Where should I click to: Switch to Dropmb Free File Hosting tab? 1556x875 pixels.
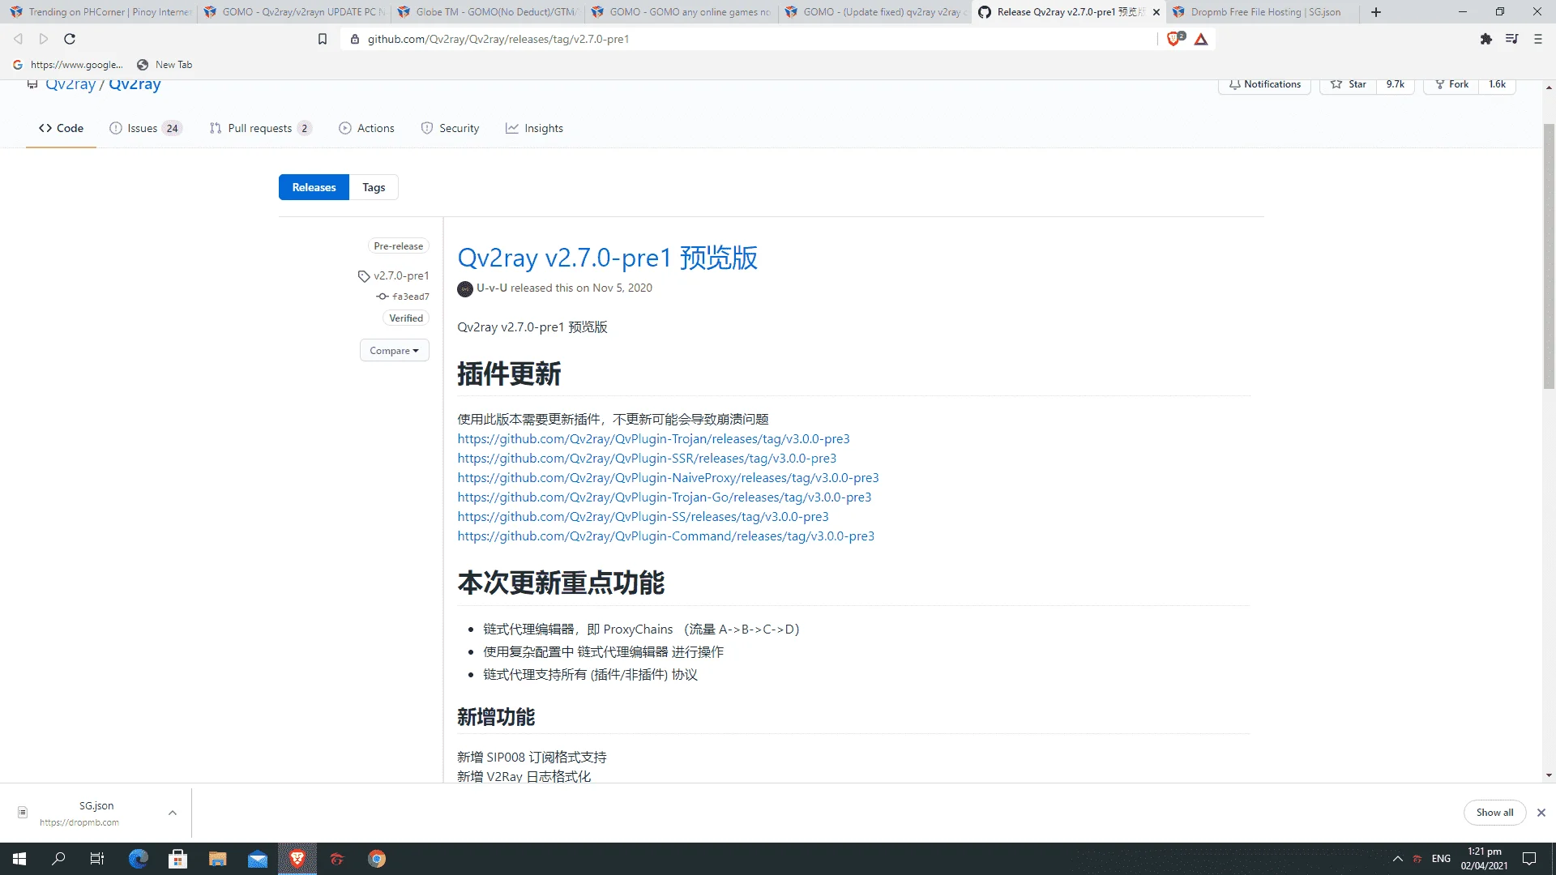[1261, 12]
